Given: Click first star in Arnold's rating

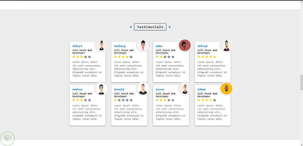Looking at the screenshot, I should pos(115,100).
